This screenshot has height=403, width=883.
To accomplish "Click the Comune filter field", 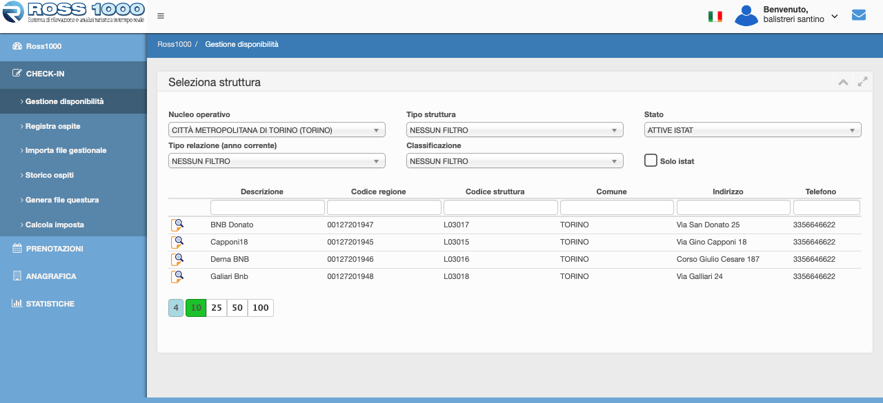I will pos(617,207).
